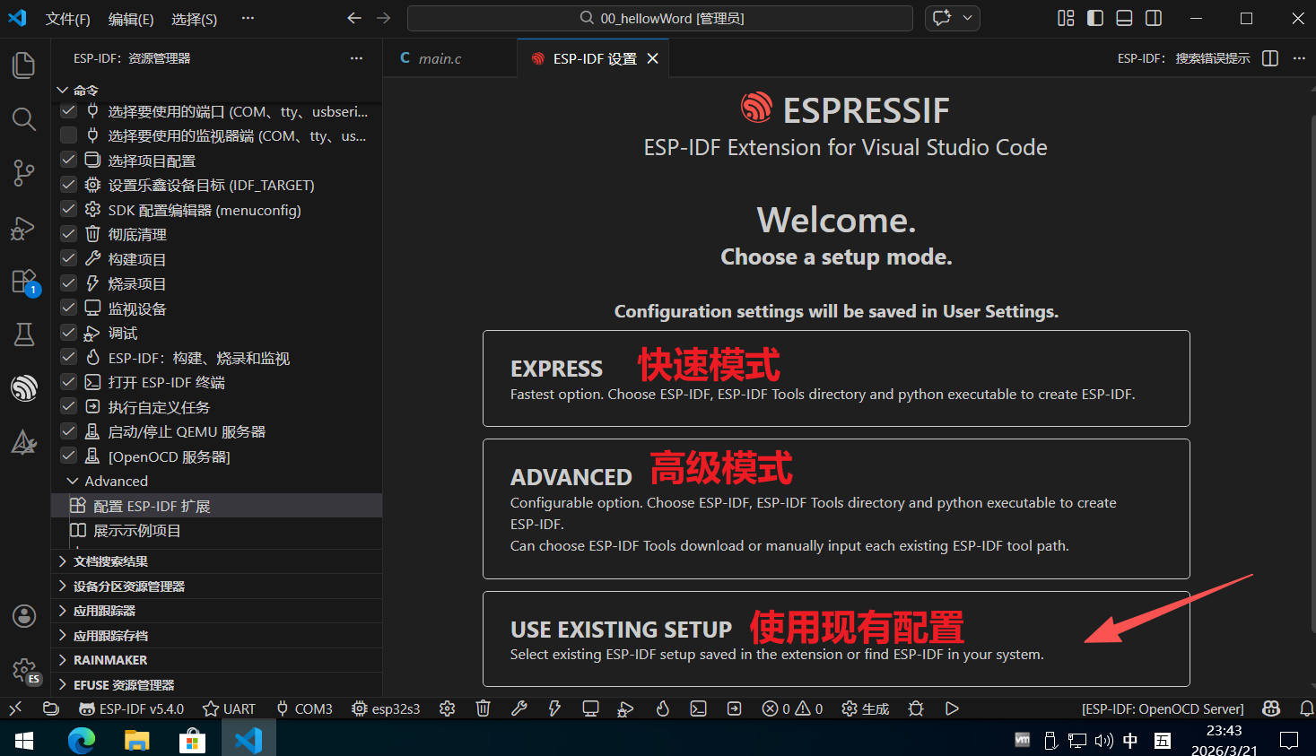Choose USE EXISTING SETUP option
Image resolution: width=1316 pixels, height=756 pixels.
(836, 639)
